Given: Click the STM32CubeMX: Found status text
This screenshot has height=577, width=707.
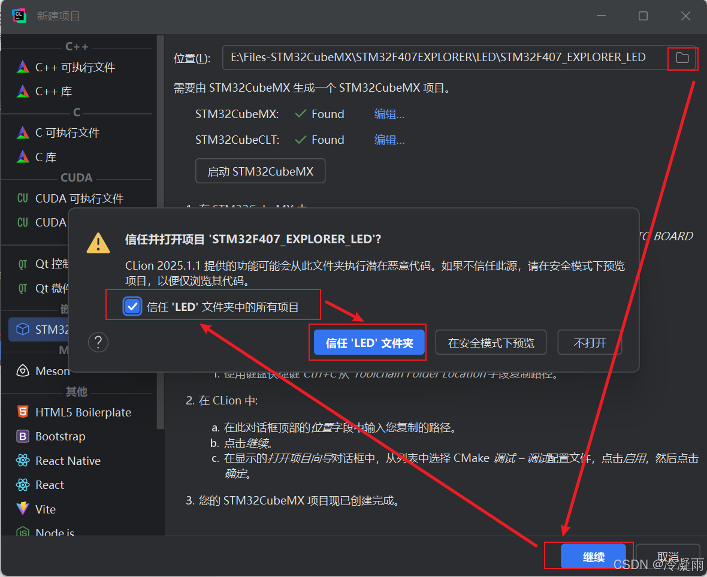Looking at the screenshot, I should click(319, 114).
